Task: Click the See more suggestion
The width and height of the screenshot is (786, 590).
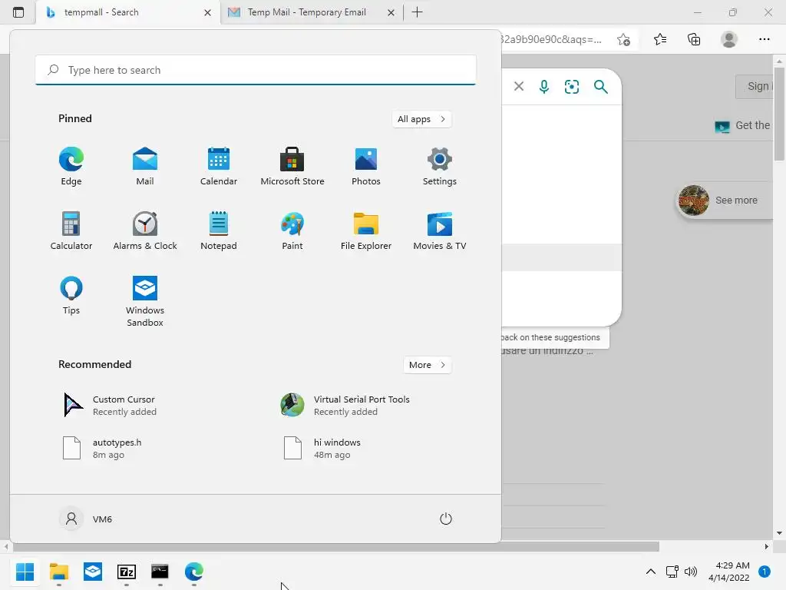Action: pos(725,201)
